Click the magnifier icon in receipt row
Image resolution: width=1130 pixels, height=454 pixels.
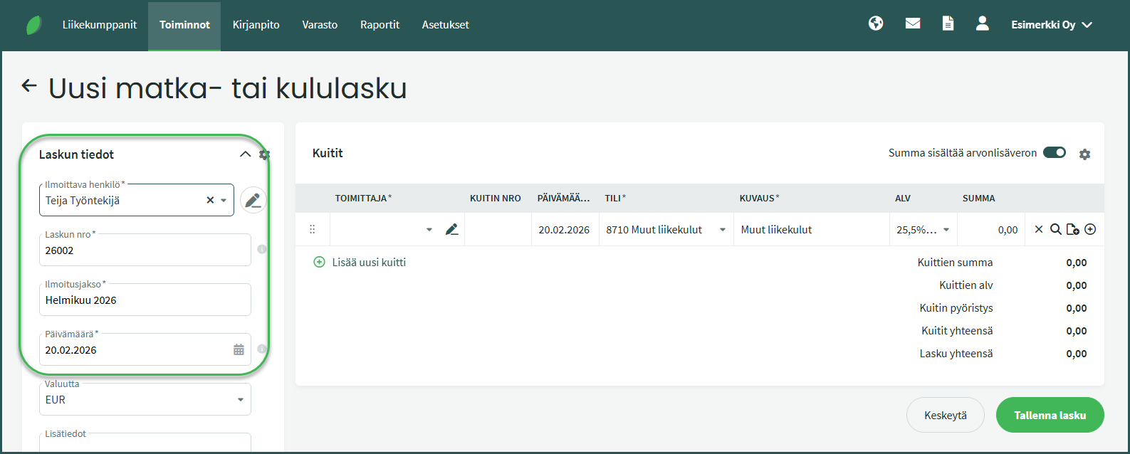coord(1056,229)
